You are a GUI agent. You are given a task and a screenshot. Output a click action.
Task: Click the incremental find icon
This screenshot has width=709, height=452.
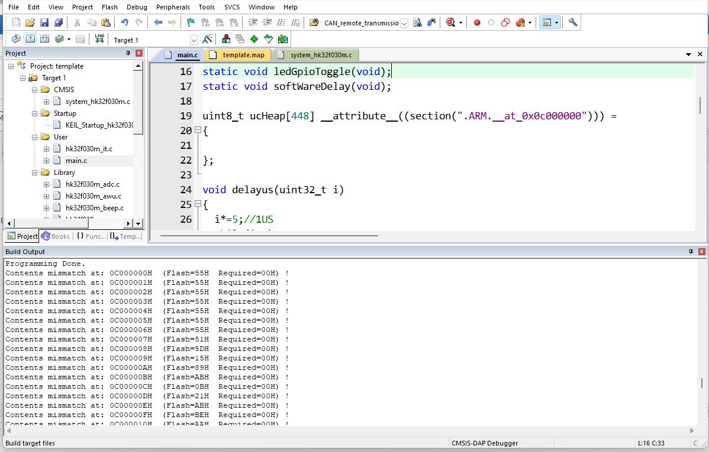tap(431, 22)
